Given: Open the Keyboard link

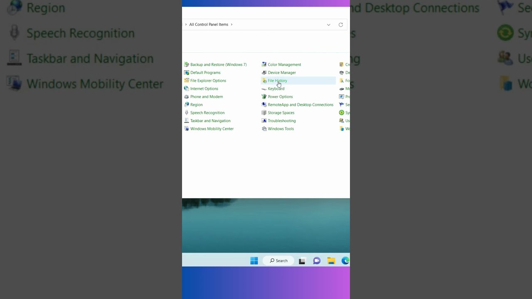Looking at the screenshot, I should [276, 88].
